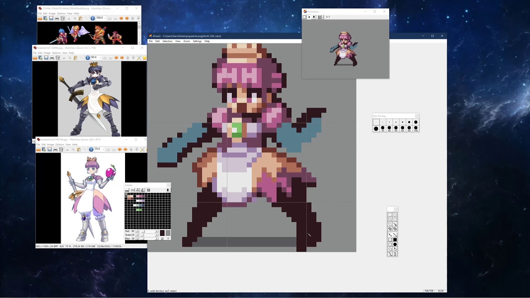Pause the animation in Animation window

[x=314, y=17]
